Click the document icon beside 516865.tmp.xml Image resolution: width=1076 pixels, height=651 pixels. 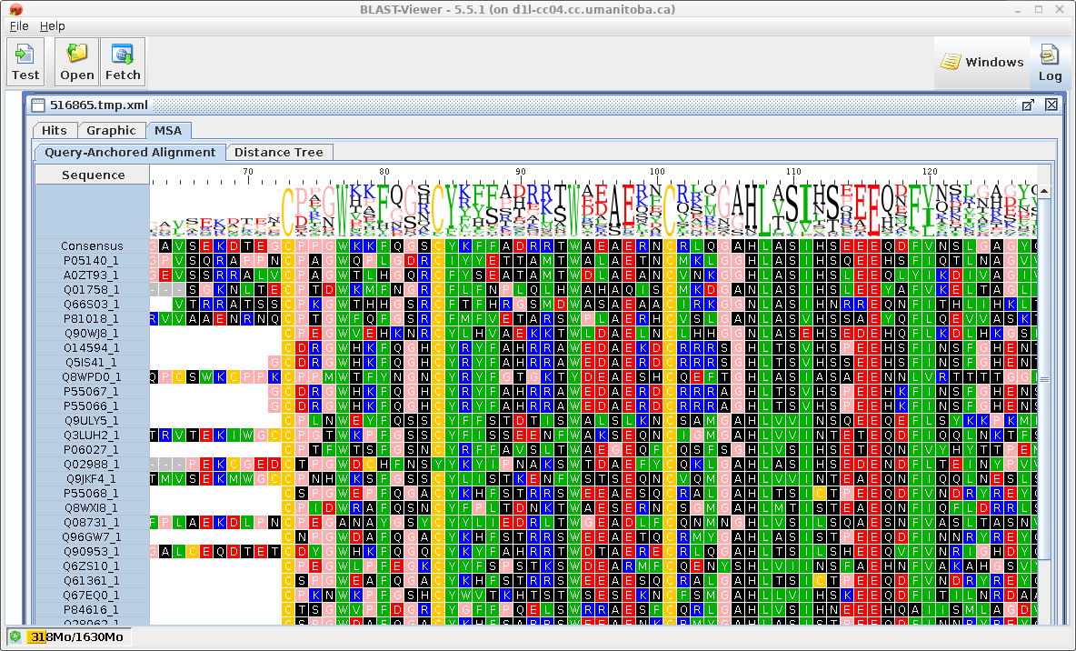click(38, 105)
